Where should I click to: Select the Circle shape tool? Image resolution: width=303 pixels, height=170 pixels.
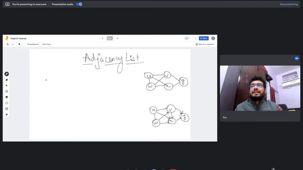coord(7,103)
